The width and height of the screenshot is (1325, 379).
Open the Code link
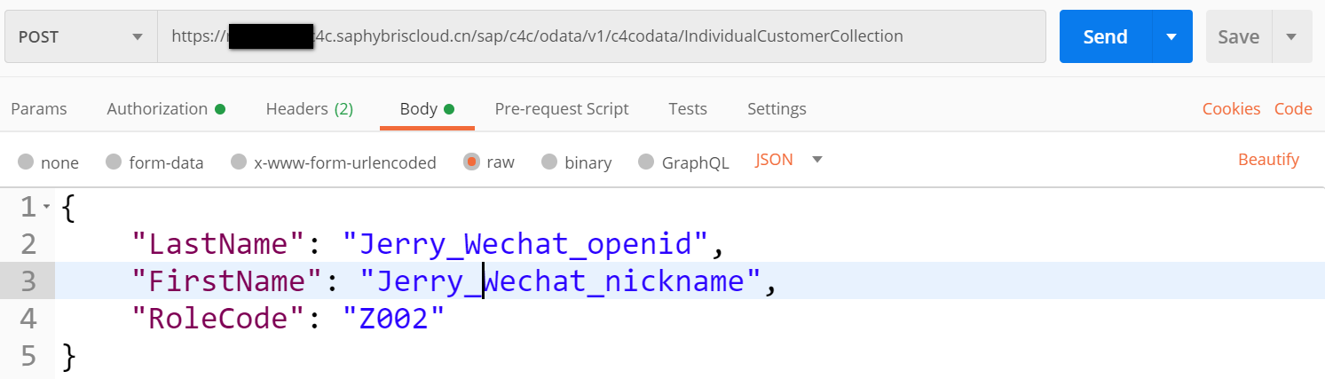tap(1293, 109)
